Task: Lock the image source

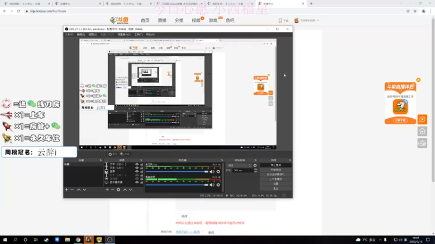Action: [x=141, y=171]
